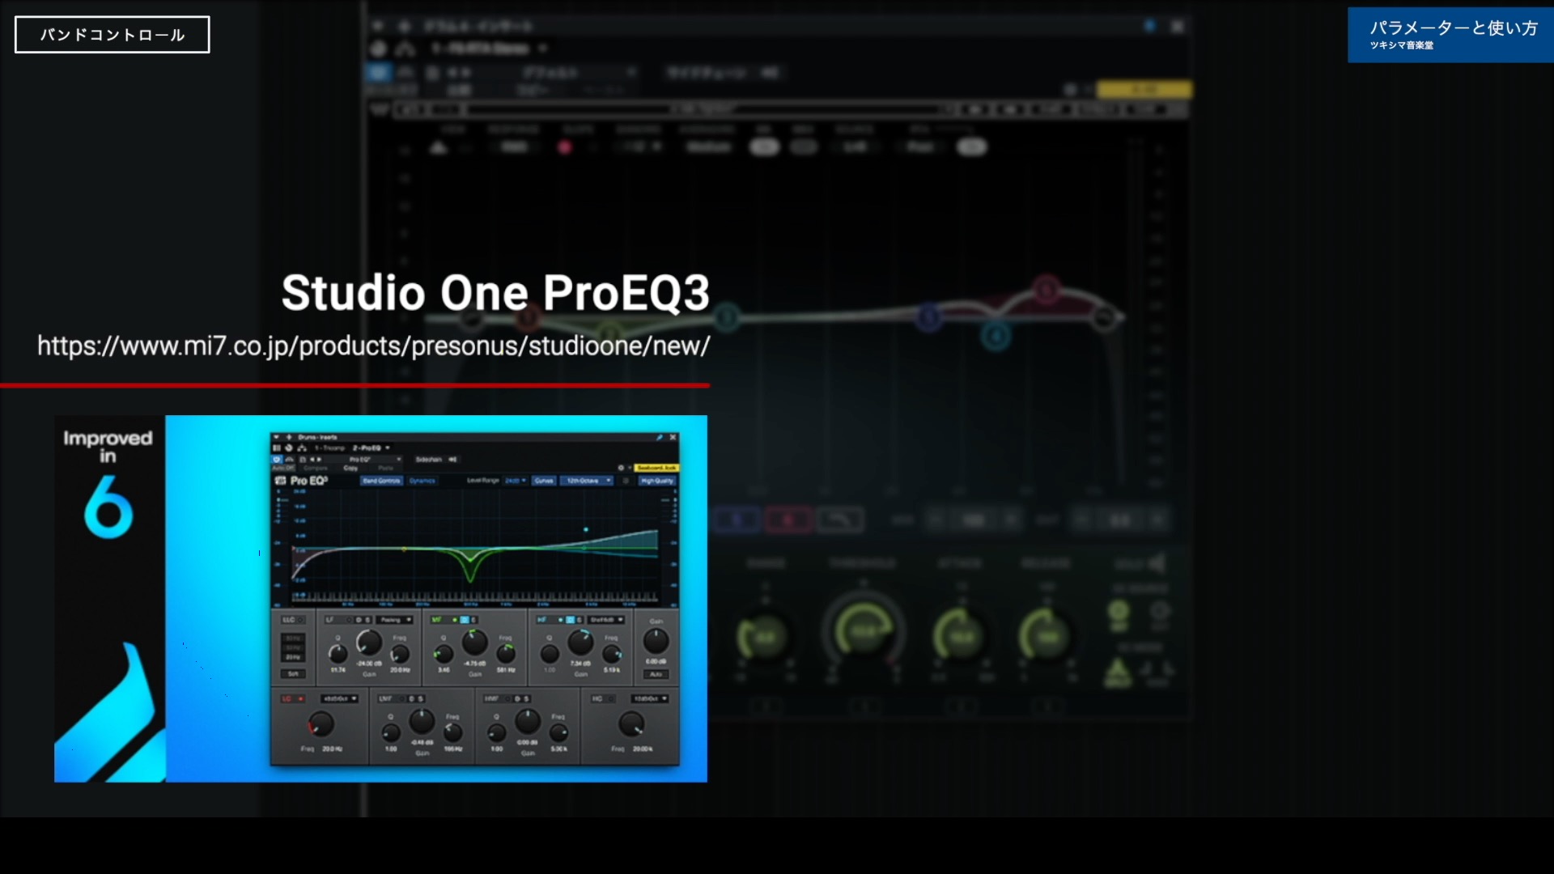
Task: Click the Pro EQ3 logo icon
Action: coord(282,481)
